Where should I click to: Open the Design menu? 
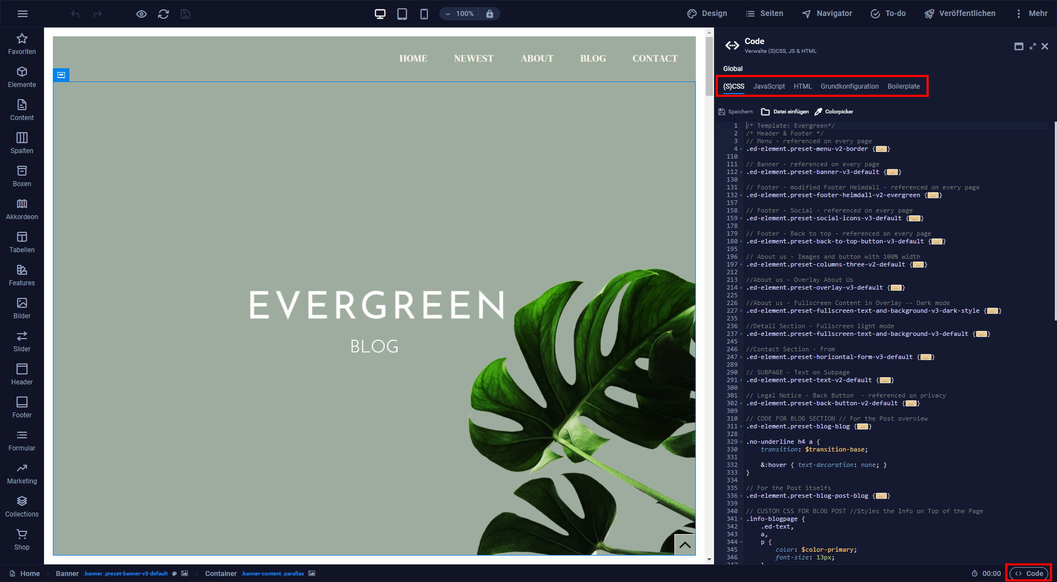tap(707, 14)
